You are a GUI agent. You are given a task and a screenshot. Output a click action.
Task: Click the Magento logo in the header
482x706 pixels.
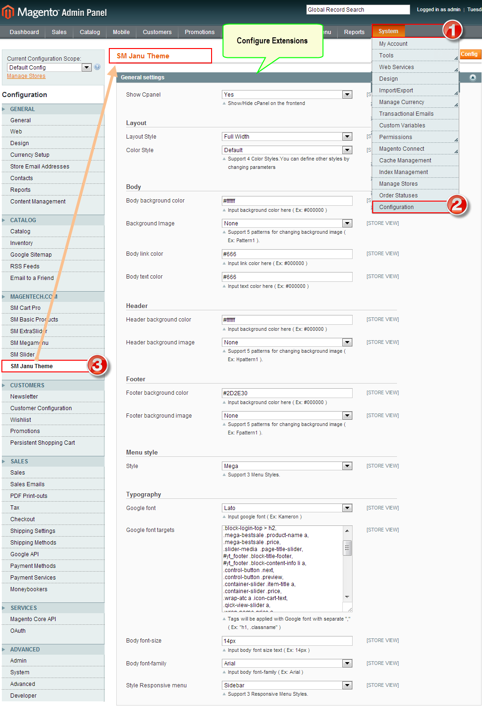(55, 12)
